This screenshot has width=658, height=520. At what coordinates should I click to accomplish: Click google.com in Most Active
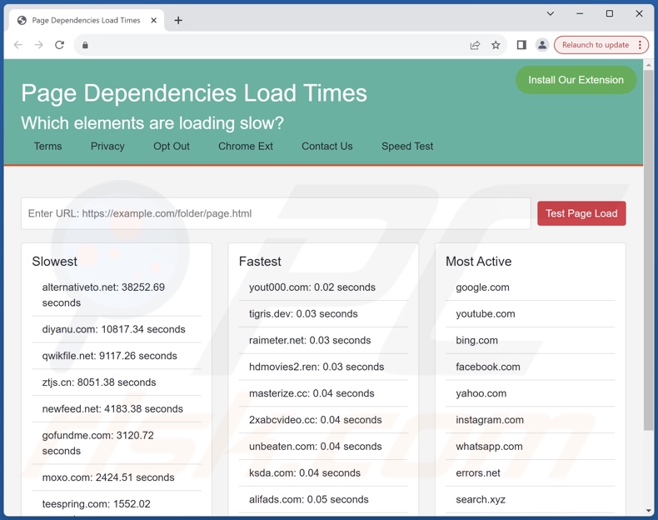click(482, 287)
